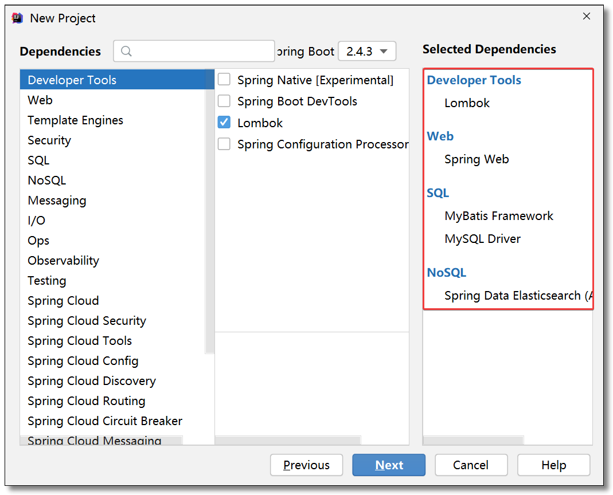Select Spring Data Elasticsearch in selected list

[x=518, y=296]
